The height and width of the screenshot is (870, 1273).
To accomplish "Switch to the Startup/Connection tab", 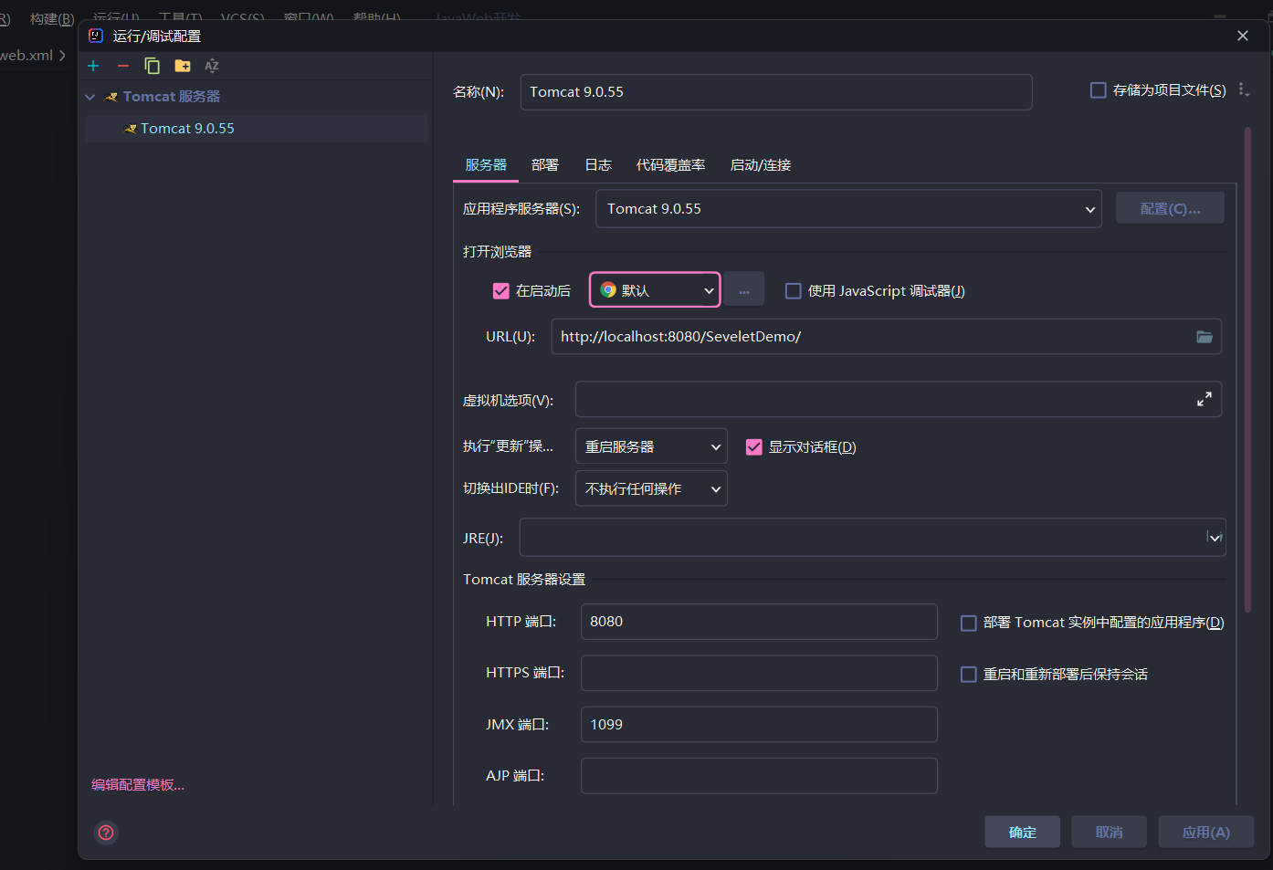I will (761, 165).
